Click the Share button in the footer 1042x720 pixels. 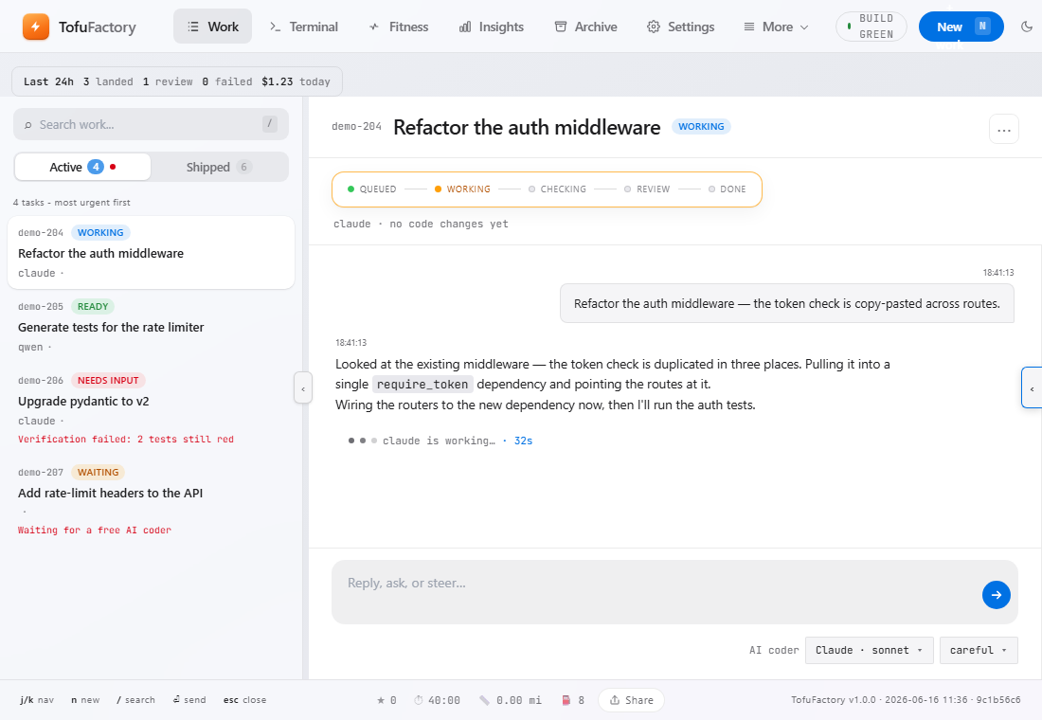point(631,700)
